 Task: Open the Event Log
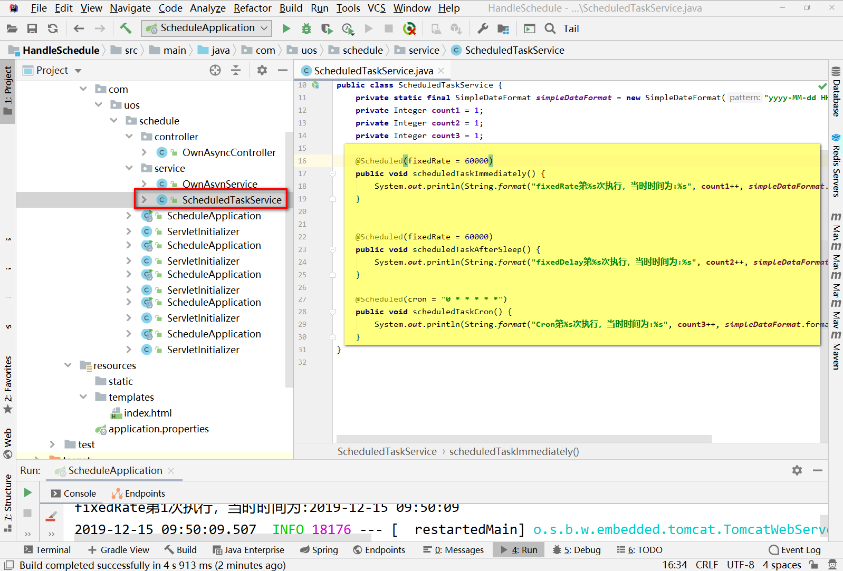[x=794, y=550]
